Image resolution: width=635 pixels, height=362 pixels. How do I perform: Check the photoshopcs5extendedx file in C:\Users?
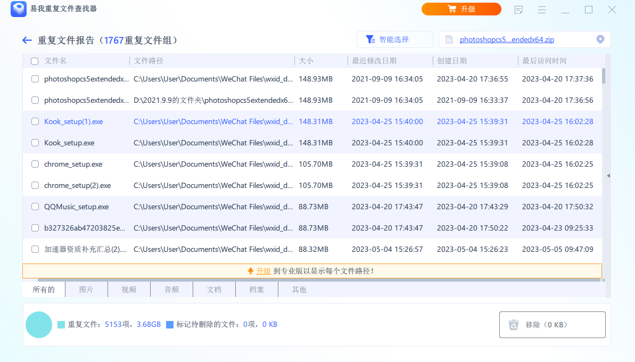[x=35, y=79]
